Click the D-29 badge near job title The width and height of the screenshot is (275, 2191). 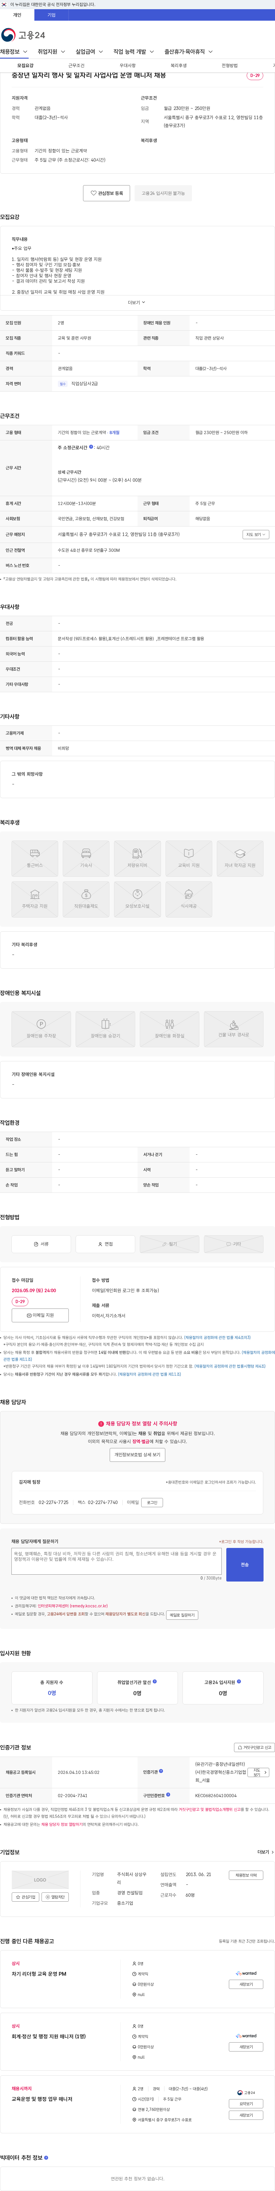pos(255,76)
